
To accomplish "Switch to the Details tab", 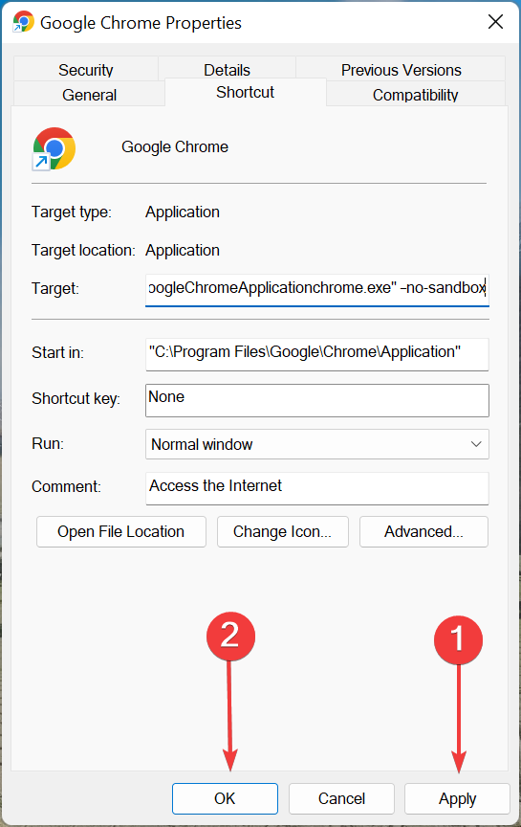I will coord(227,70).
